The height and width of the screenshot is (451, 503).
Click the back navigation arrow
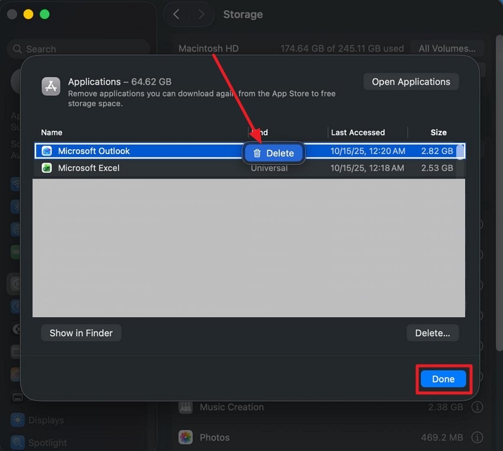tap(176, 14)
